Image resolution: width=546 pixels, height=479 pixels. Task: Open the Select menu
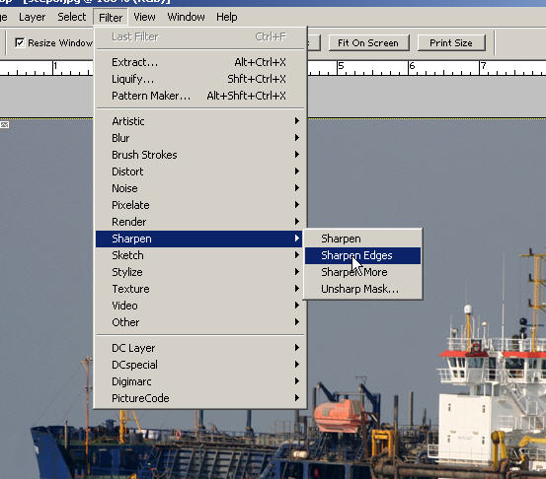[71, 17]
